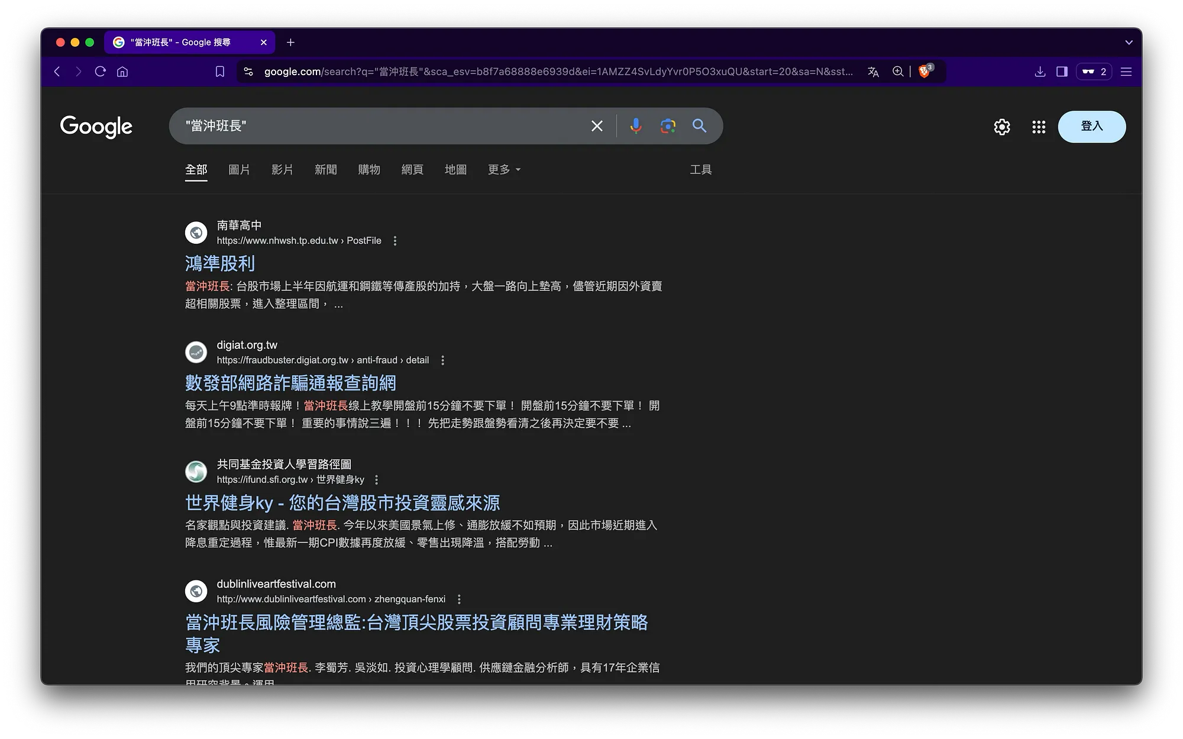1183x739 pixels.
Task: Expand the tab list dropdown arrow
Action: [1129, 42]
